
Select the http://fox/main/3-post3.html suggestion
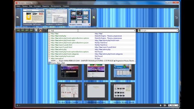point(92,47)
